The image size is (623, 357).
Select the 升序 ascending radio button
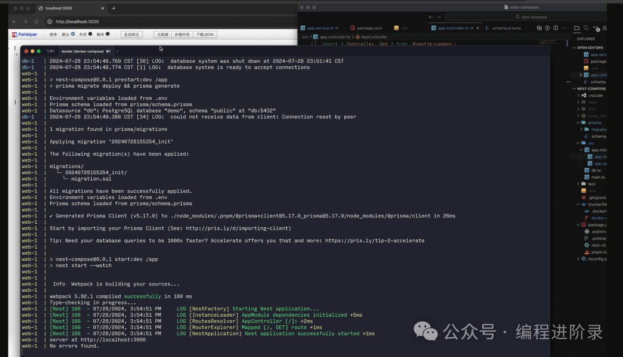[x=90, y=34]
